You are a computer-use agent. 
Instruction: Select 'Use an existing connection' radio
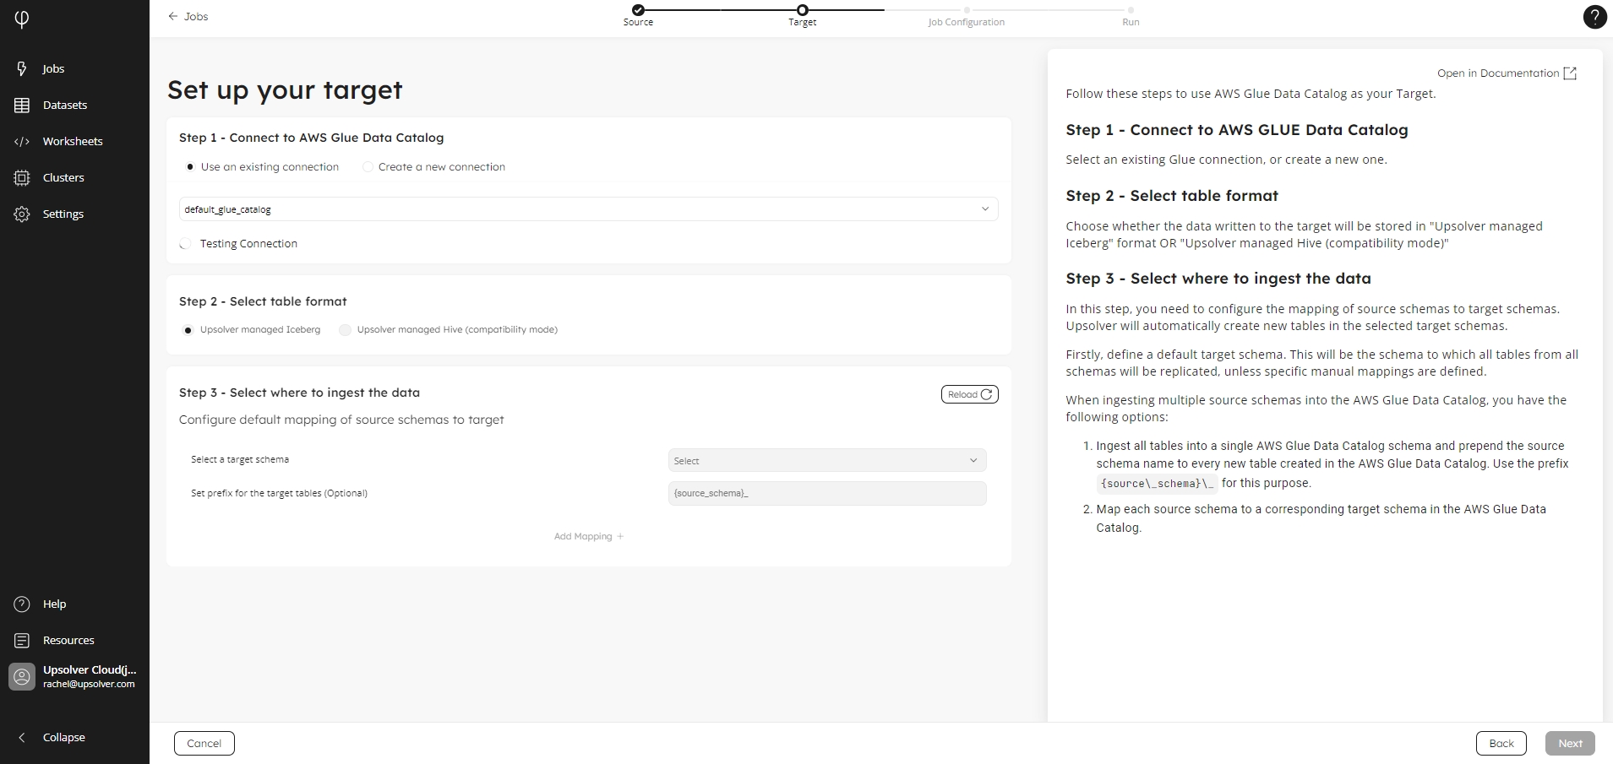pyautogui.click(x=190, y=167)
